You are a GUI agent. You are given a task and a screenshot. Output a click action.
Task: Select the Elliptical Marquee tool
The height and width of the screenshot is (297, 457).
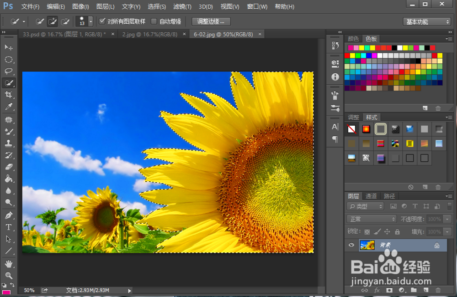tap(8, 59)
